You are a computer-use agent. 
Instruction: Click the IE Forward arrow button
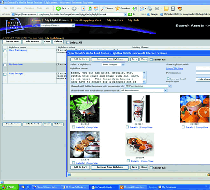74,8
